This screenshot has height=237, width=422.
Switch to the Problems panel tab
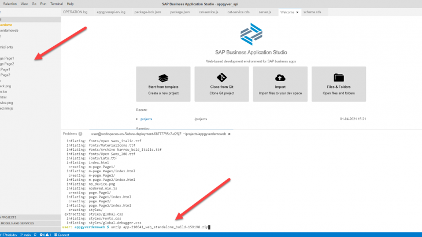coord(70,134)
